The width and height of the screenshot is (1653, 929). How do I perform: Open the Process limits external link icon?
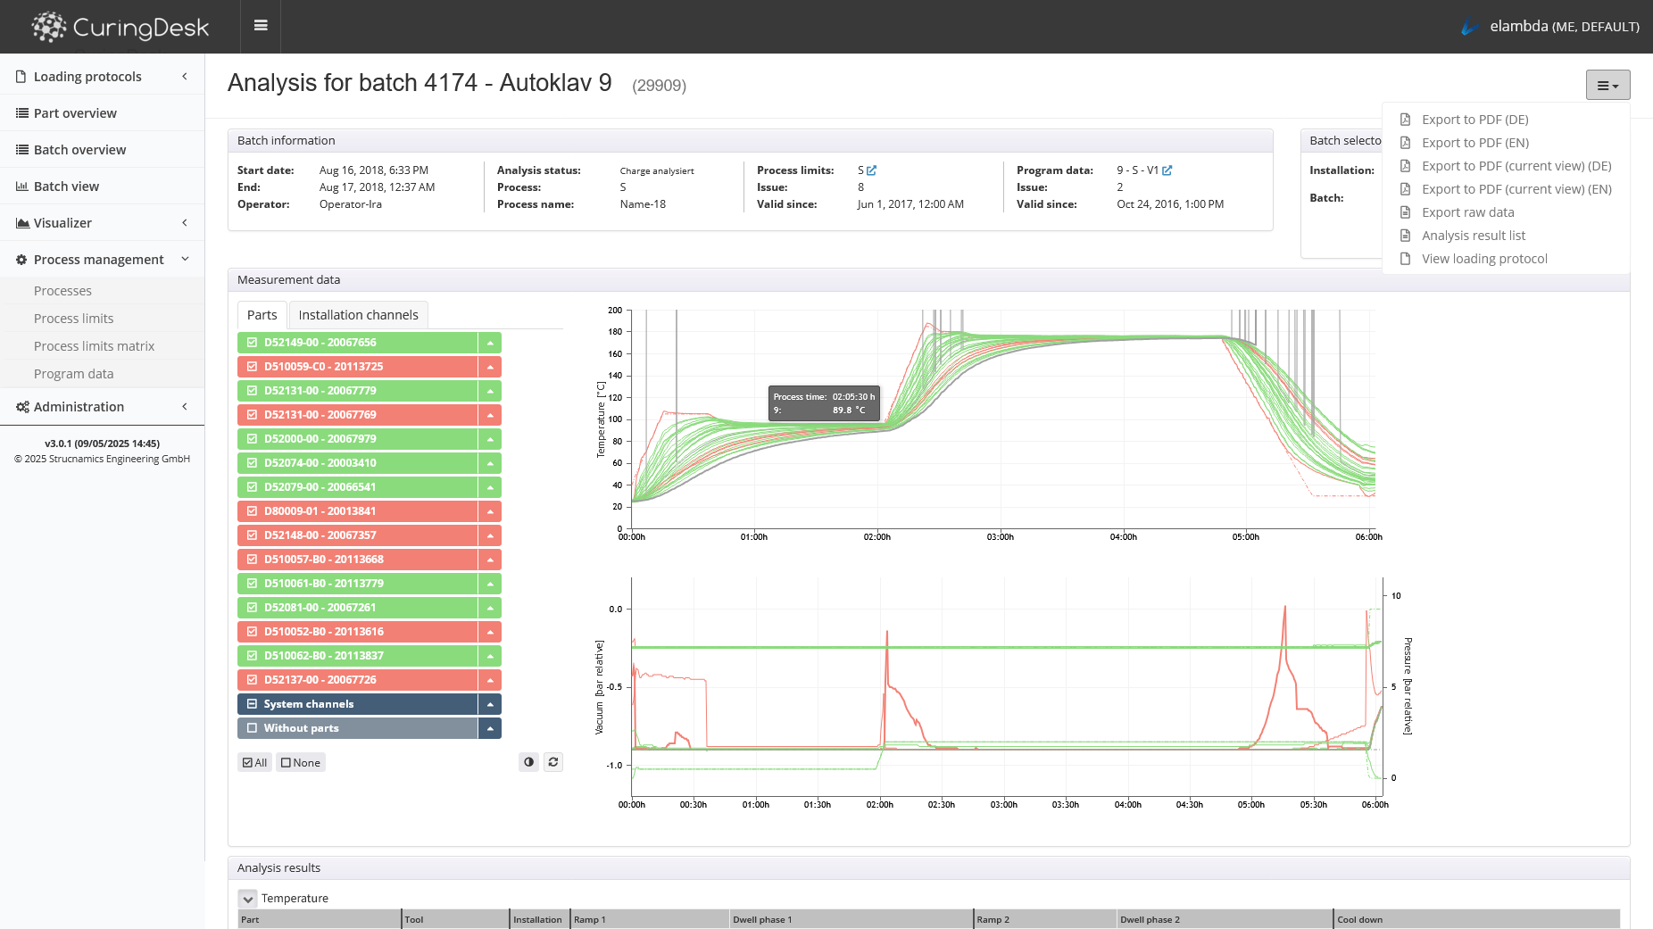coord(871,170)
